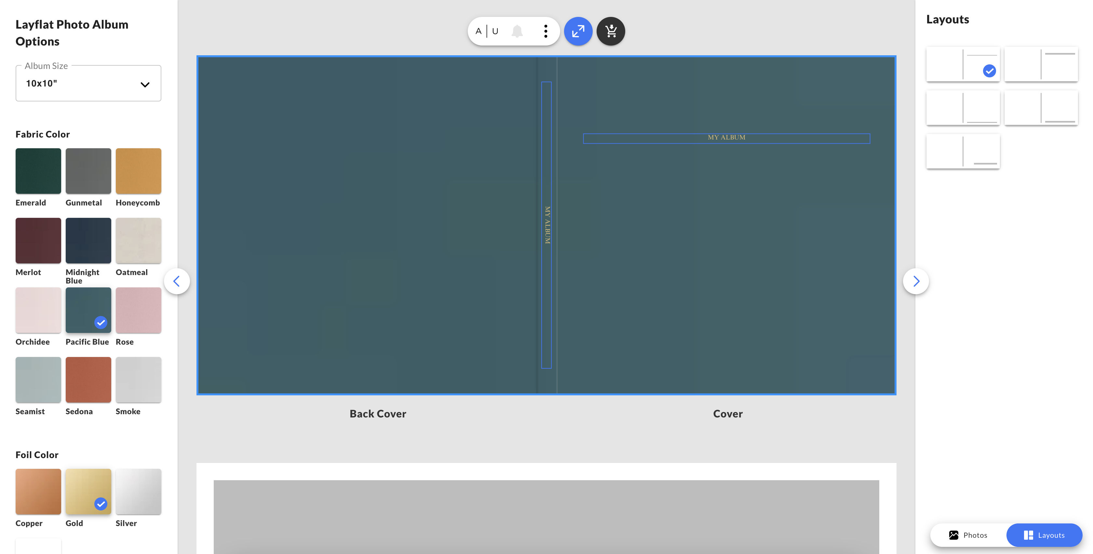Click the Layouts panel heading
Viewport: 1093px width, 554px height.
pos(948,20)
